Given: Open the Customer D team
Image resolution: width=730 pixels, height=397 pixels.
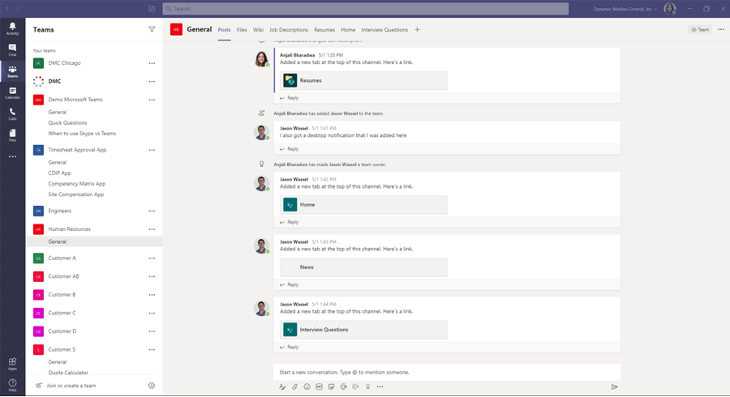Looking at the screenshot, I should tap(62, 331).
